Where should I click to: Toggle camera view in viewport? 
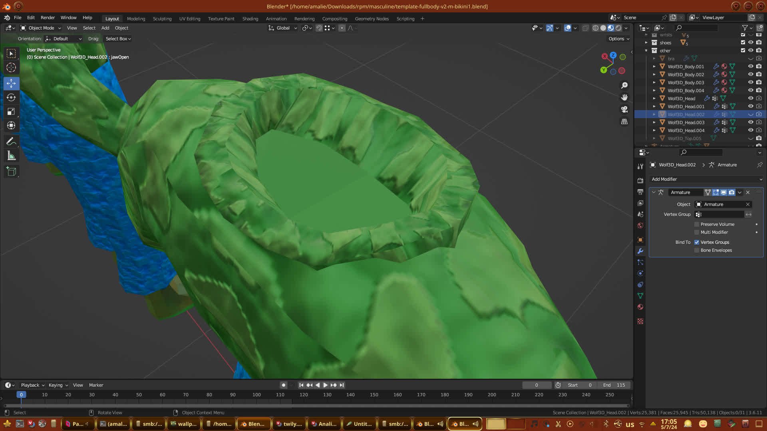click(624, 109)
